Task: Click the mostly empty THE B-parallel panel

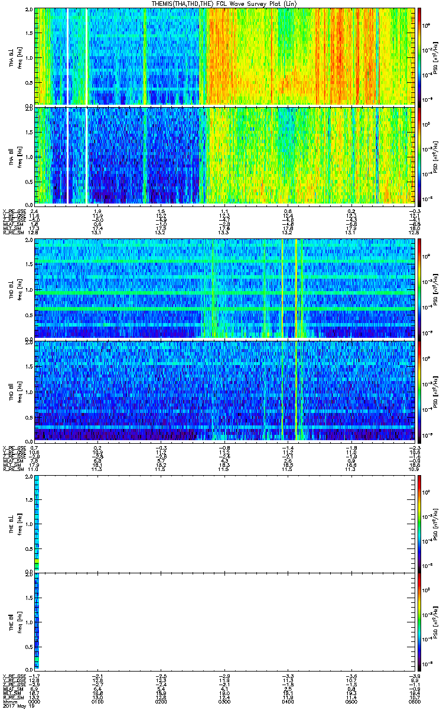Action: (224, 621)
